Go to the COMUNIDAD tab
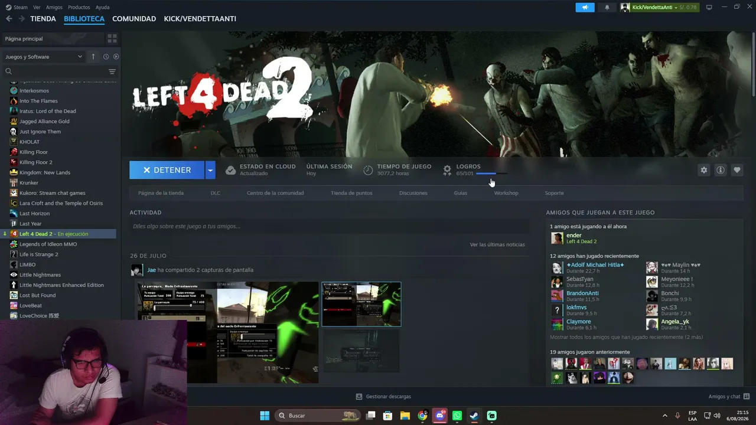 coord(134,19)
